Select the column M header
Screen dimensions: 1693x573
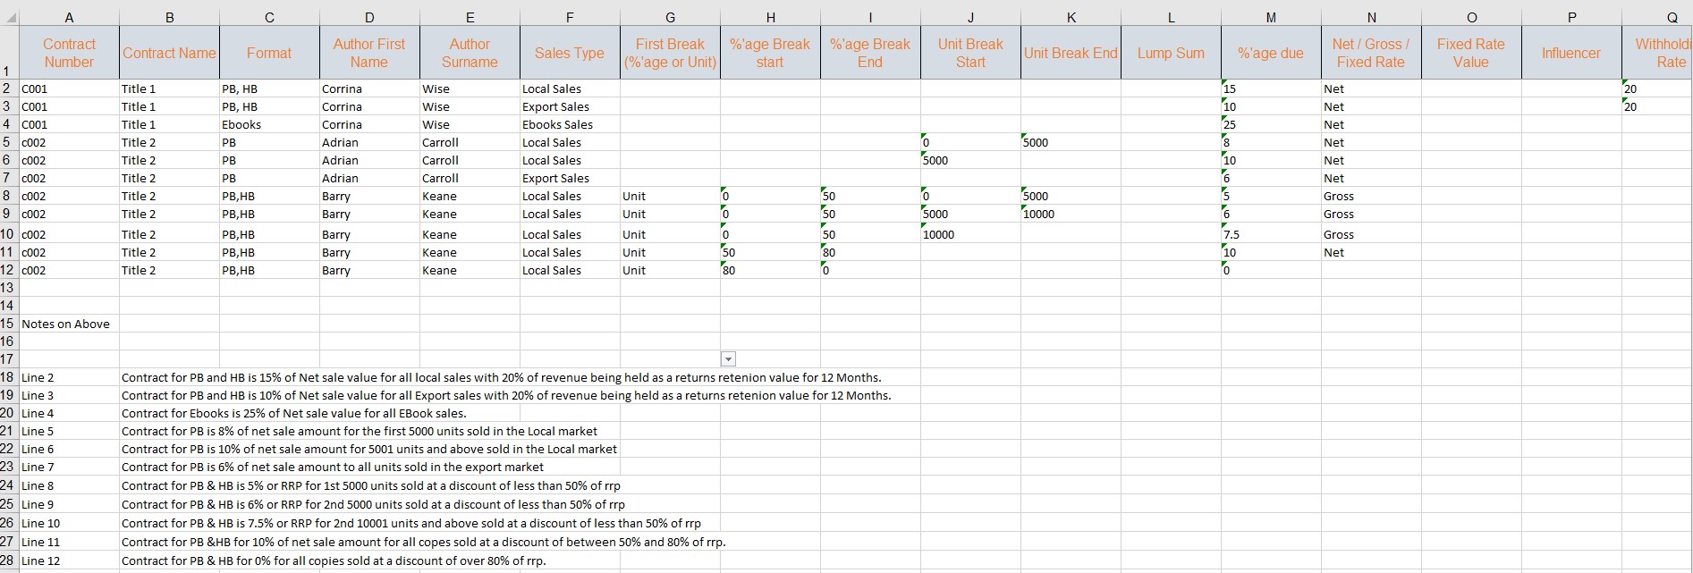pos(1271,17)
